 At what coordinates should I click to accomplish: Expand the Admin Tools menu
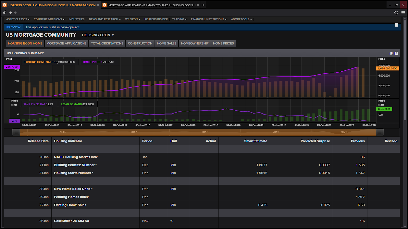(x=241, y=19)
